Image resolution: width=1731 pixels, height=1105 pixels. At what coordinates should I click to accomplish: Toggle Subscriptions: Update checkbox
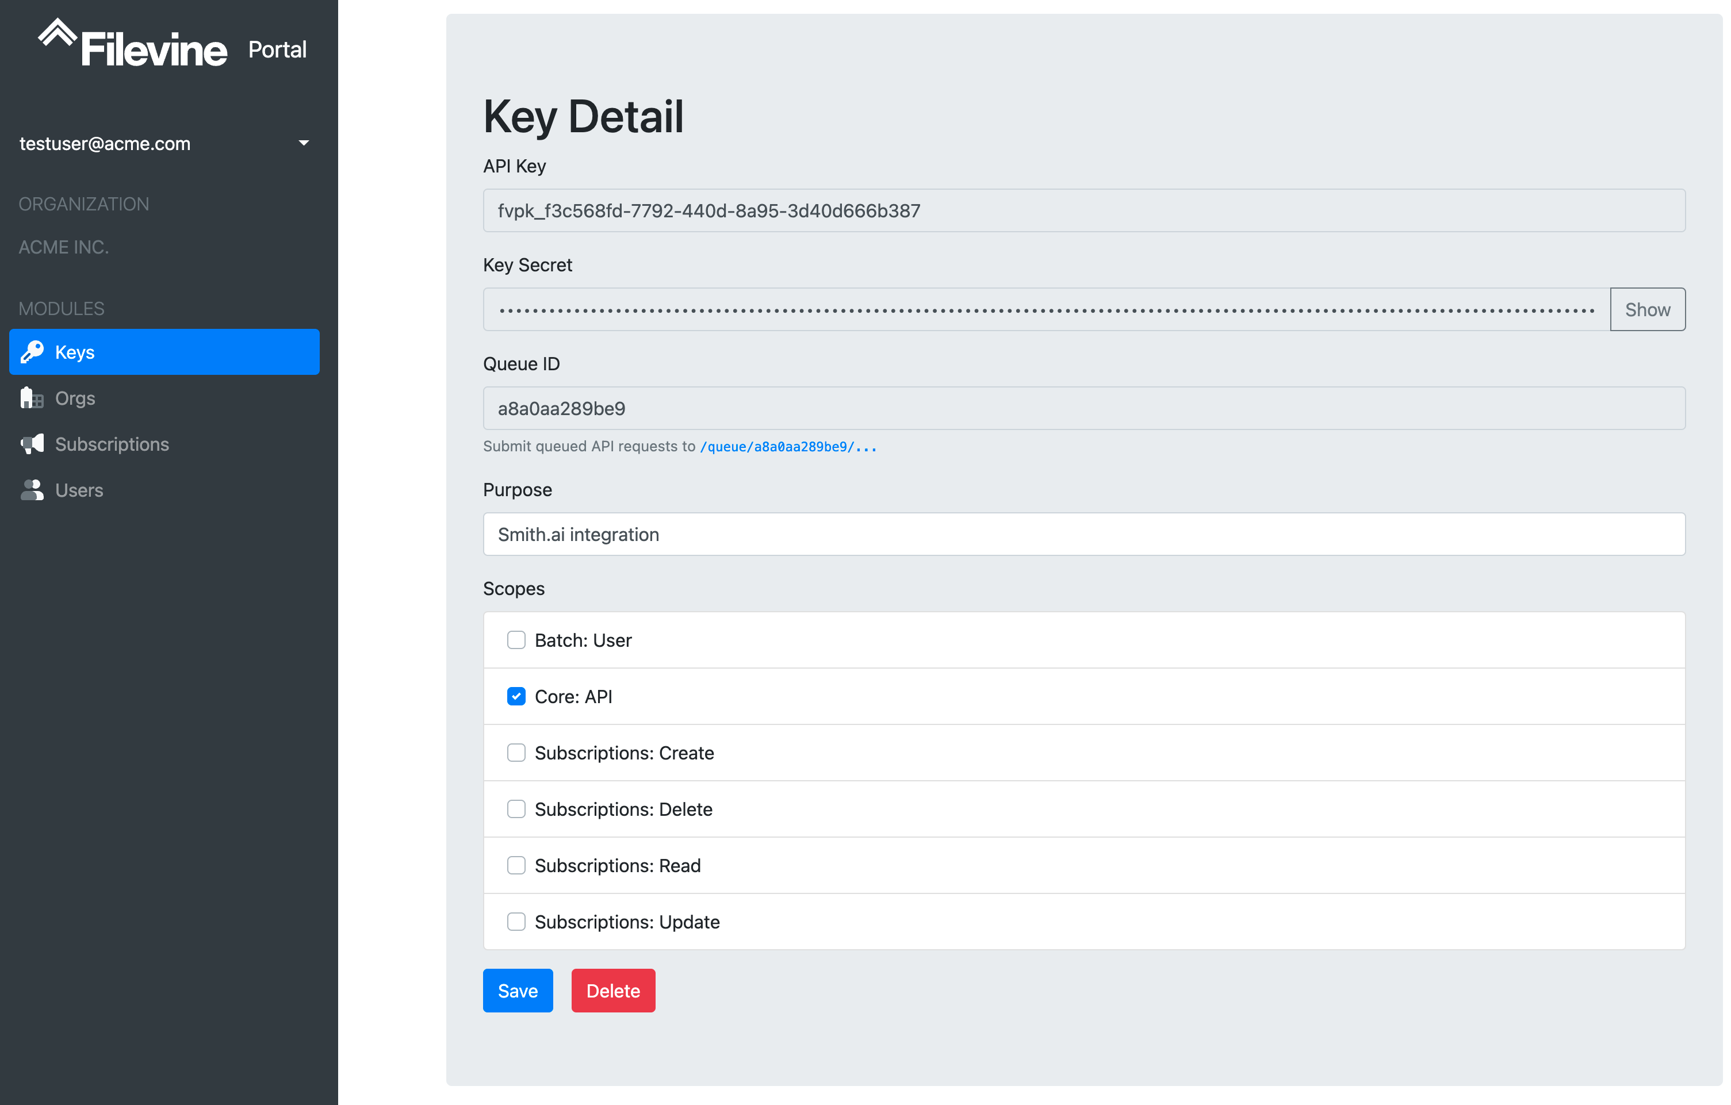[516, 922]
